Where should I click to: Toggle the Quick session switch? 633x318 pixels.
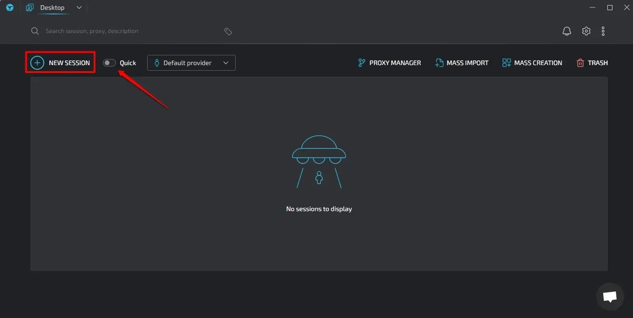coord(109,62)
